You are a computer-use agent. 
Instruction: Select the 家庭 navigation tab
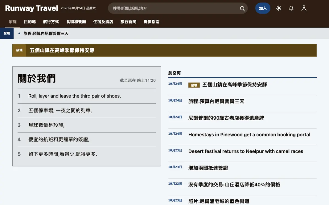point(13,22)
